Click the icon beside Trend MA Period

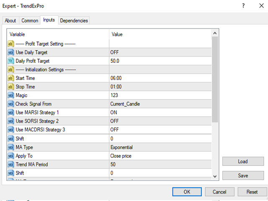click(x=10, y=165)
